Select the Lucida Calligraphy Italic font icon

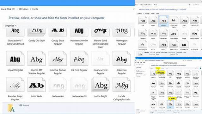pyautogui.click(x=122, y=85)
